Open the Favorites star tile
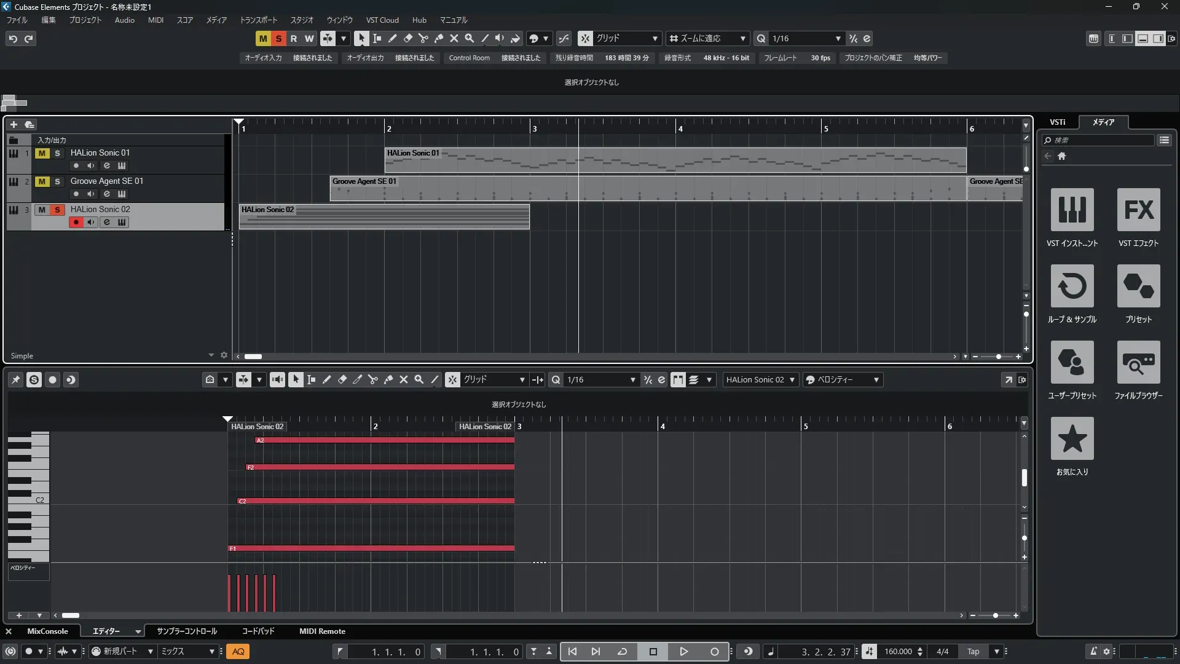 click(x=1072, y=438)
